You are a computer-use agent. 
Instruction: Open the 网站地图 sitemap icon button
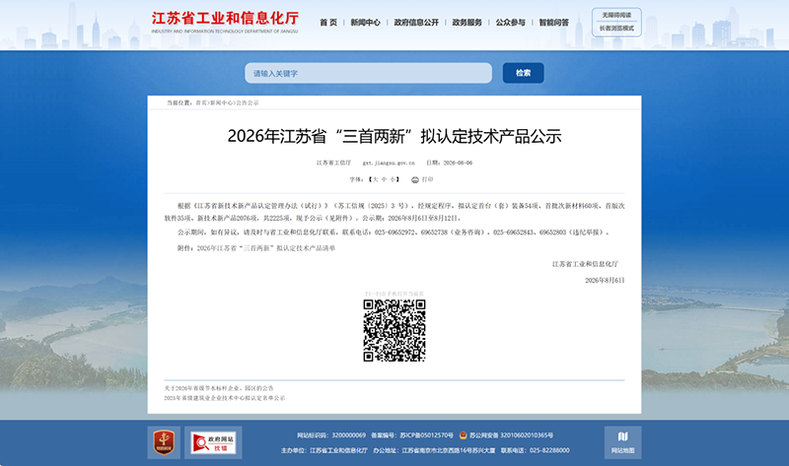tap(623, 442)
